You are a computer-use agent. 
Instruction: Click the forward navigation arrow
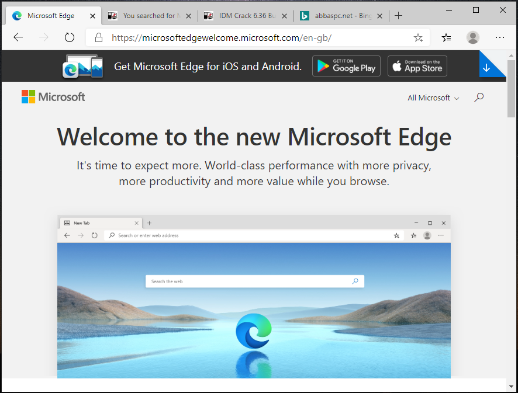coord(44,37)
